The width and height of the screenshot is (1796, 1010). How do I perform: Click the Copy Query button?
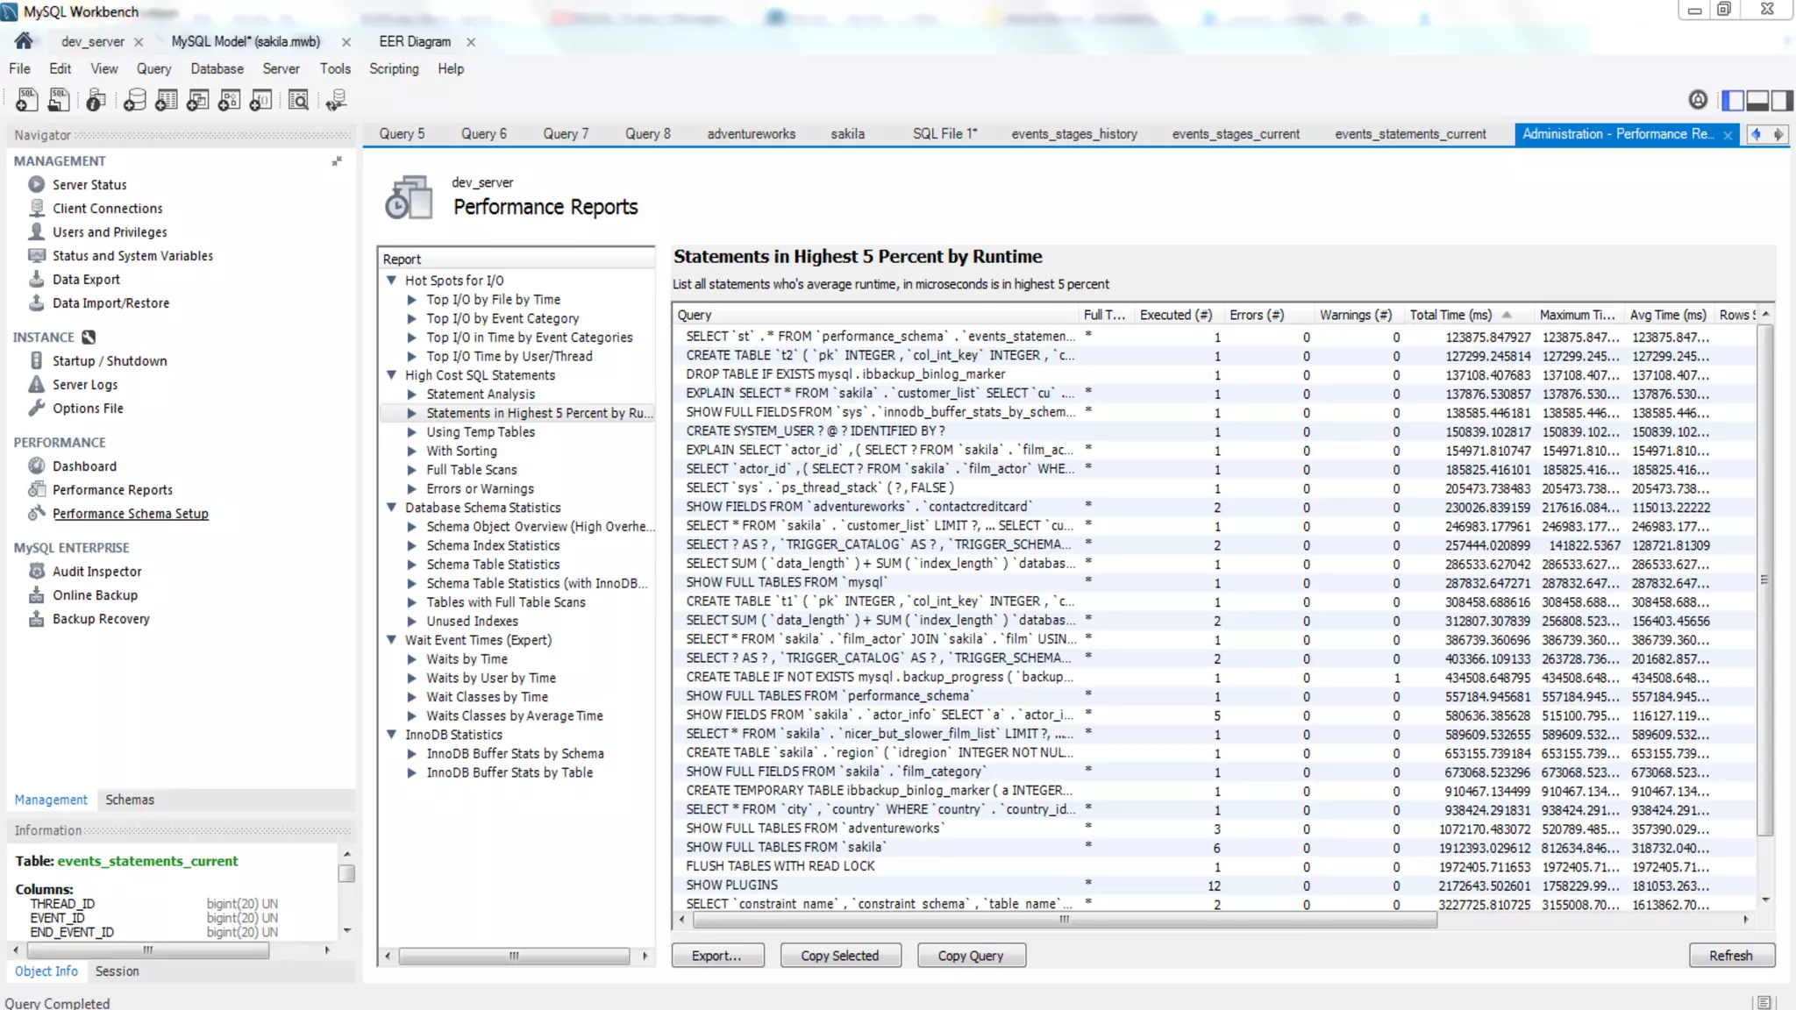pos(971,956)
